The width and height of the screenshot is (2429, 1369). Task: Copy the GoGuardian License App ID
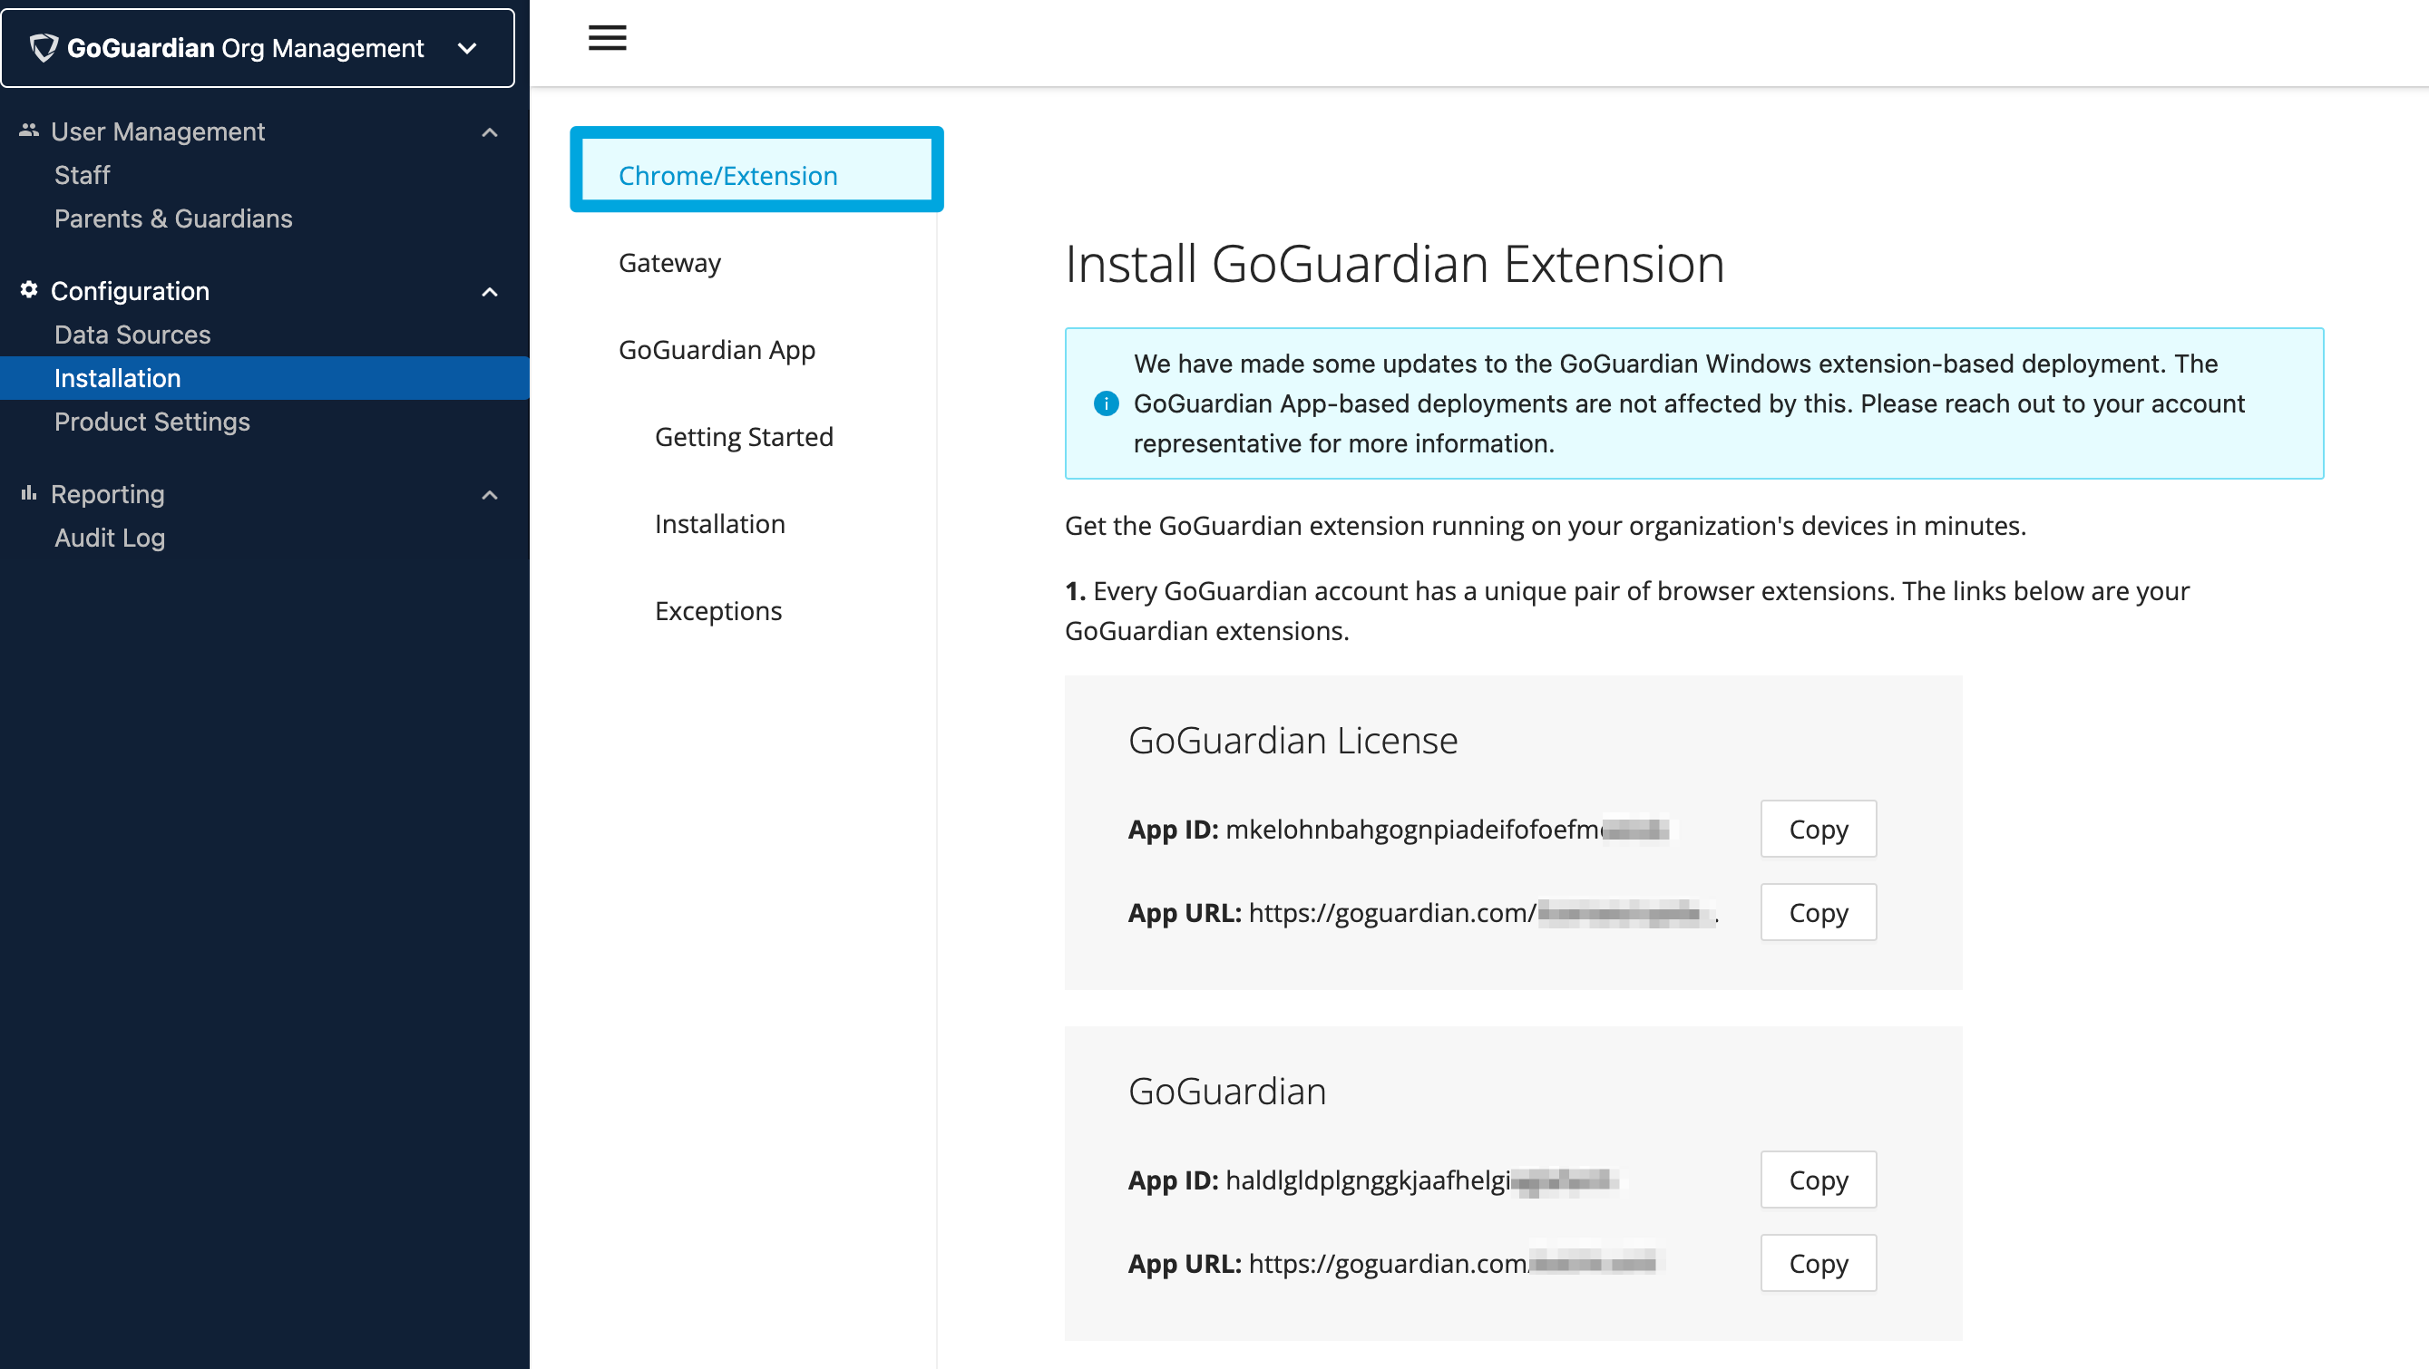(x=1817, y=829)
